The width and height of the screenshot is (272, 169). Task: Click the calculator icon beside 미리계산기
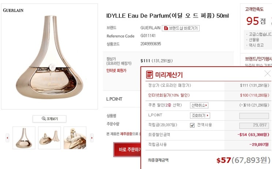point(149,75)
